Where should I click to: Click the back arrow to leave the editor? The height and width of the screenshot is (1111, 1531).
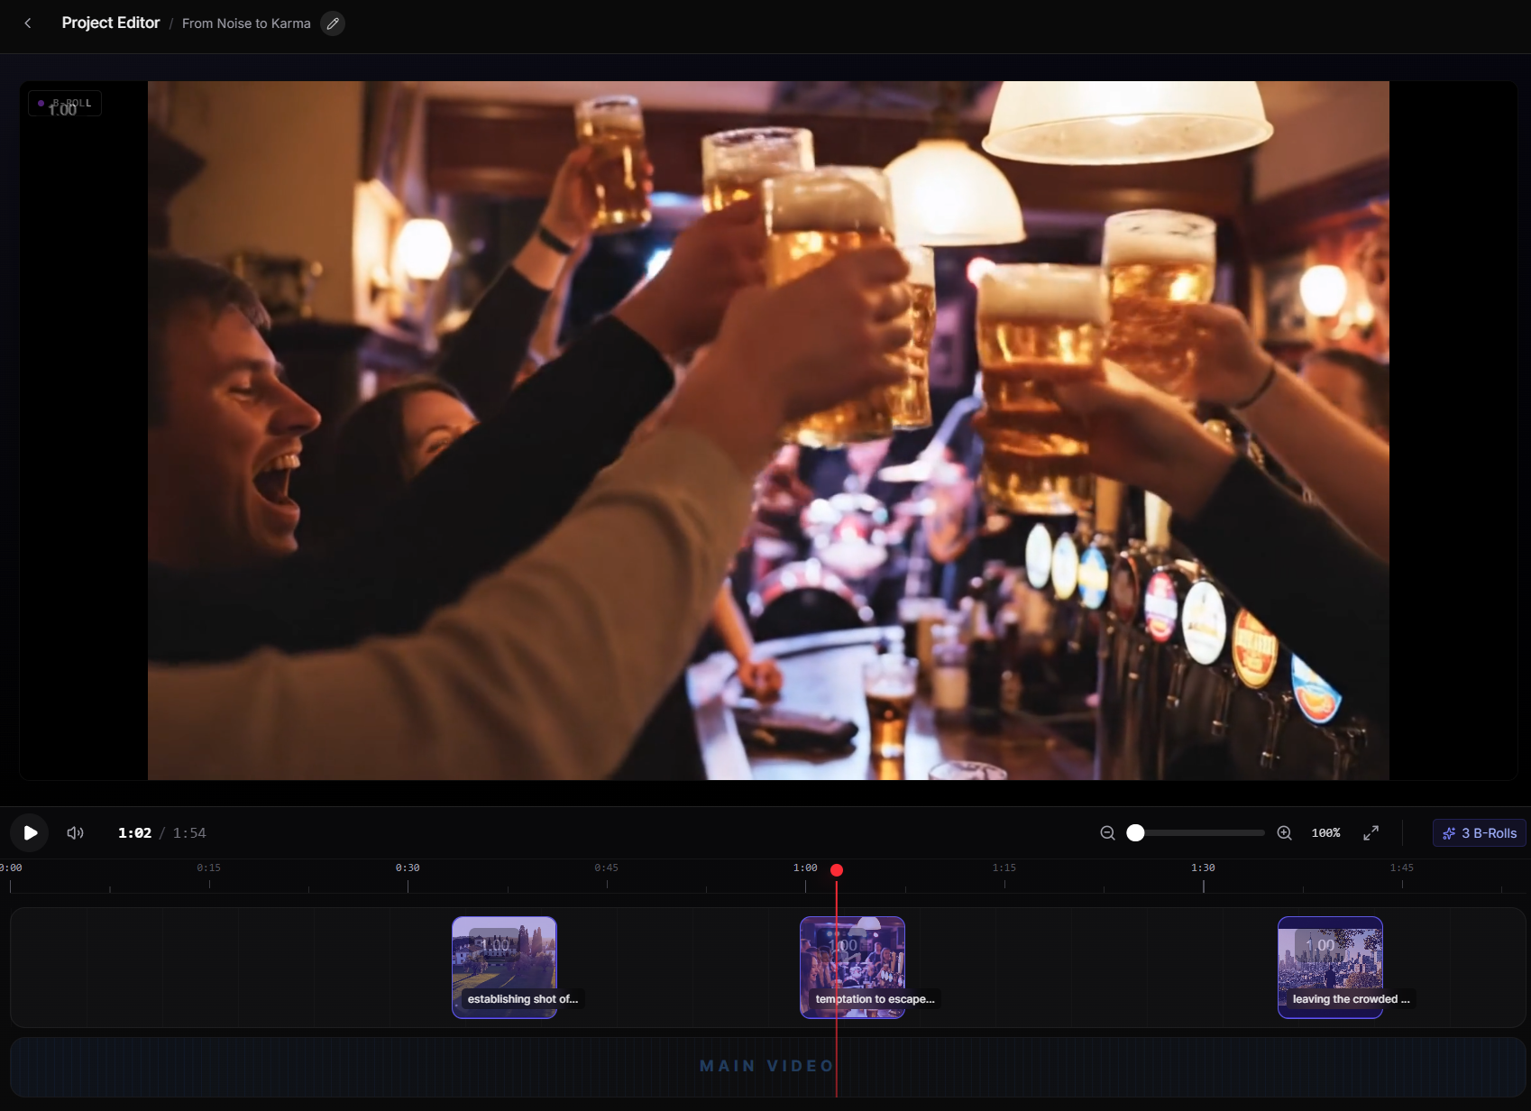[x=27, y=23]
